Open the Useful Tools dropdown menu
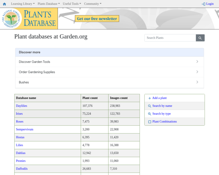The height and width of the screenshot is (175, 219). pos(72,4)
